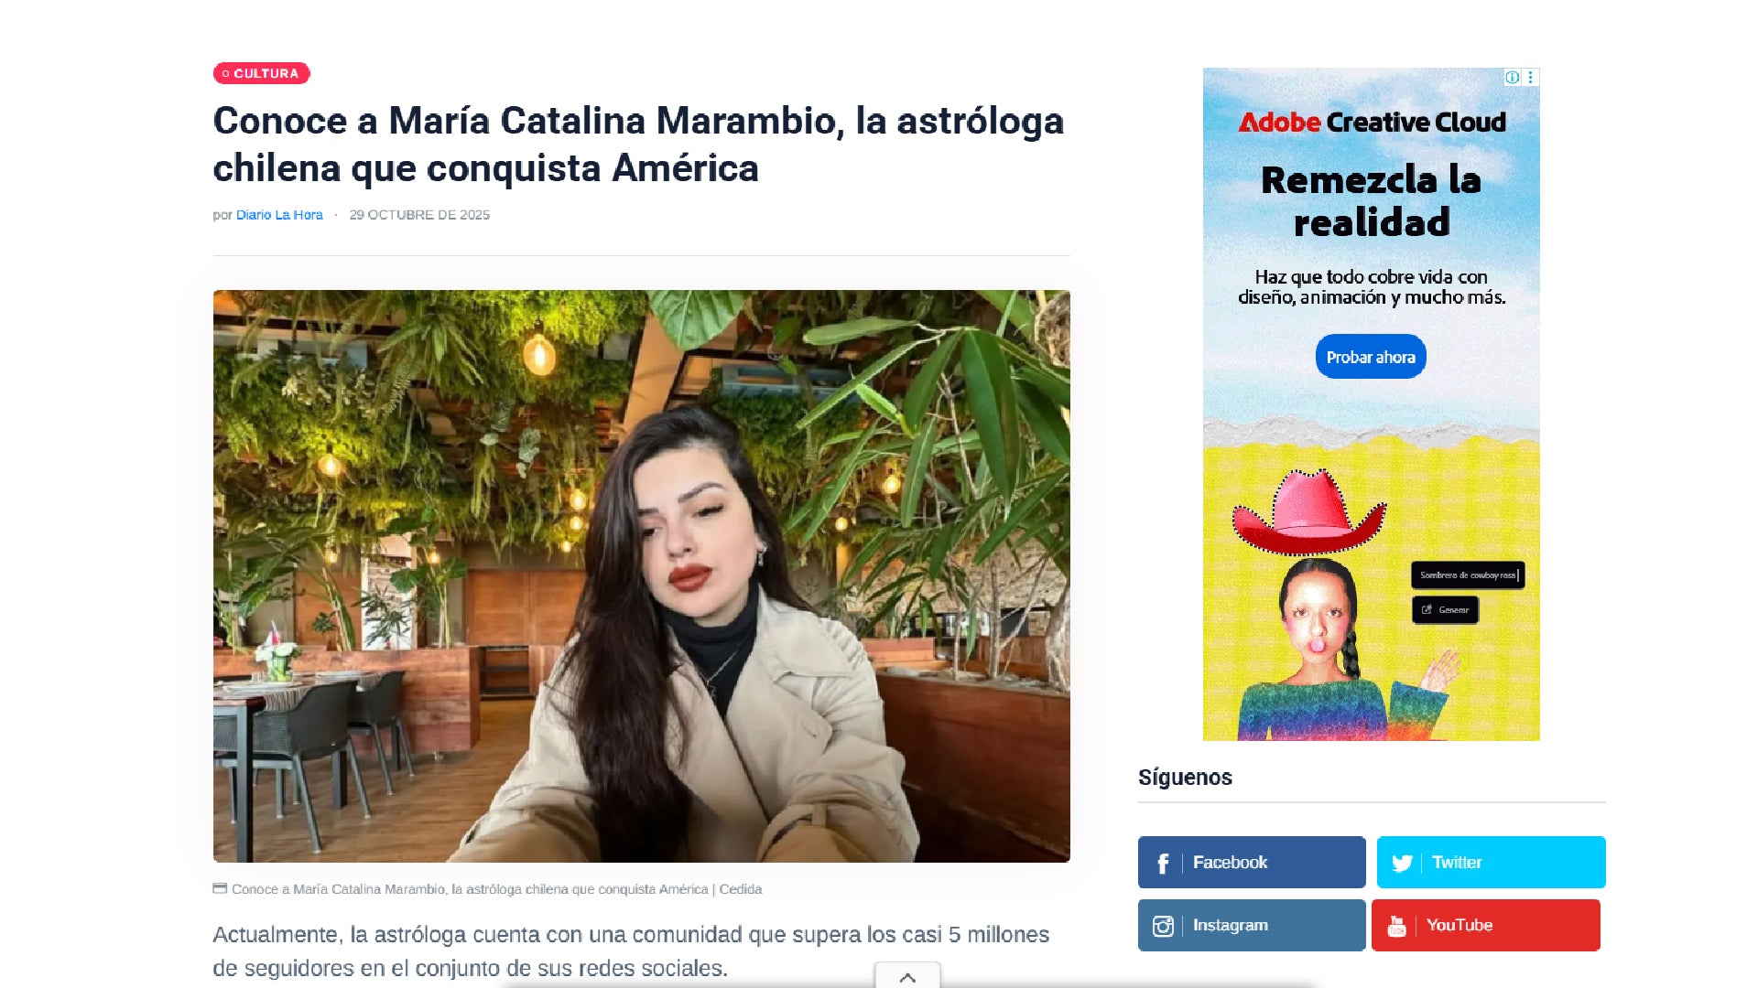
Task: Click the publication date 29 Octubre de 2025
Action: click(x=419, y=215)
